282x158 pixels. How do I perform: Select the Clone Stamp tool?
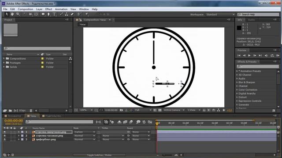tap(67, 14)
